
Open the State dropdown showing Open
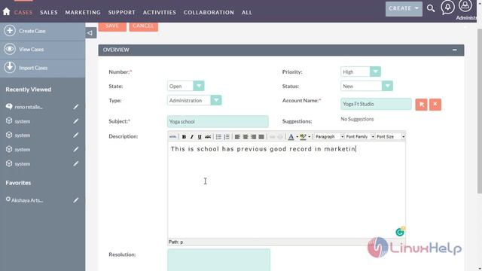186,86
